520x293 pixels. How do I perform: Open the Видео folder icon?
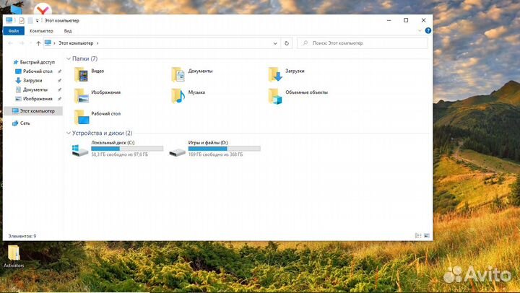[x=81, y=73]
